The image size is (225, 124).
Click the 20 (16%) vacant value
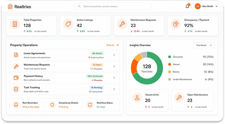208,64
